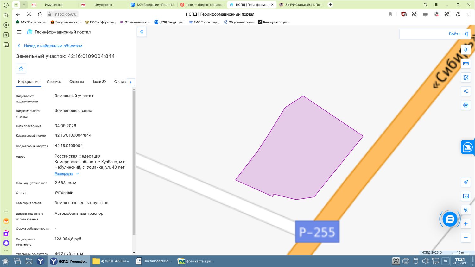
Task: Expand the full address with chevron
Action: 77,174
